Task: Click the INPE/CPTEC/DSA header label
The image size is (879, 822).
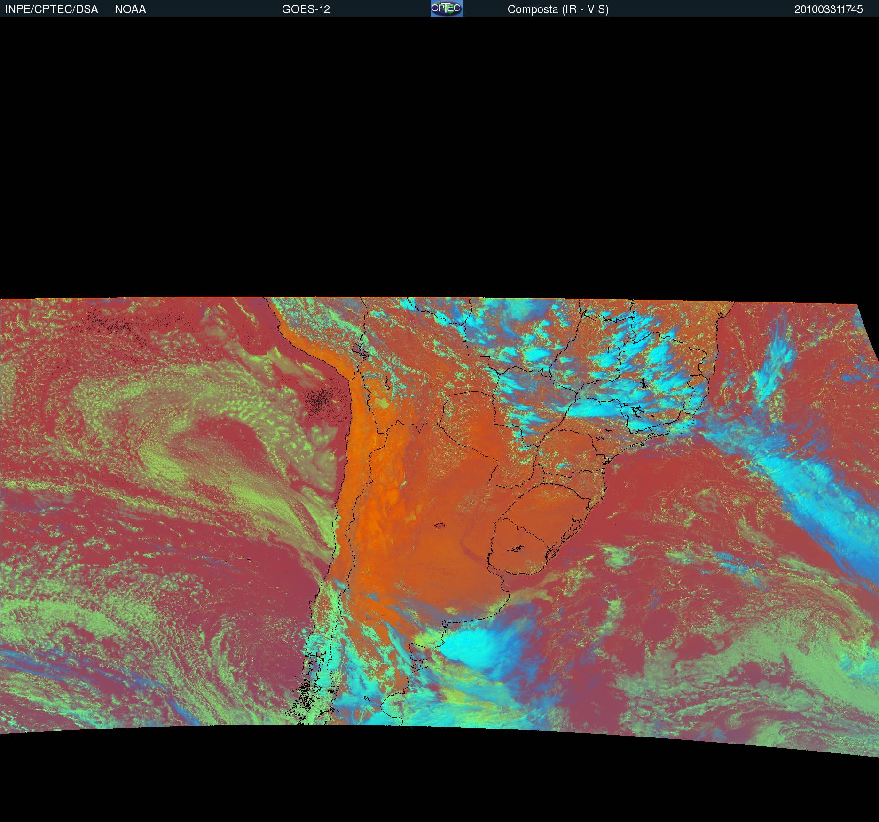Action: [x=51, y=9]
